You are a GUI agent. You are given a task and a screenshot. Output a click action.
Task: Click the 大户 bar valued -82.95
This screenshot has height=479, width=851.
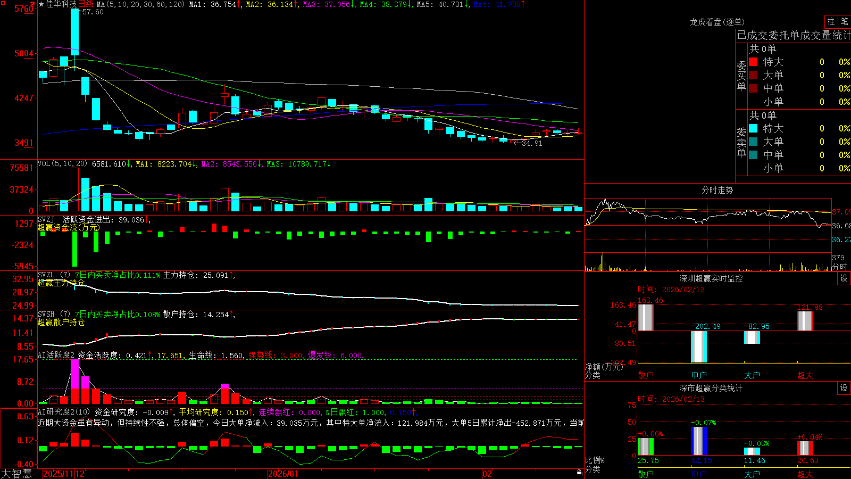pos(752,337)
